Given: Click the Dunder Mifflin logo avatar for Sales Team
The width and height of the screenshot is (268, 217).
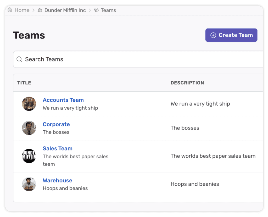Looking at the screenshot, I should (x=29, y=156).
